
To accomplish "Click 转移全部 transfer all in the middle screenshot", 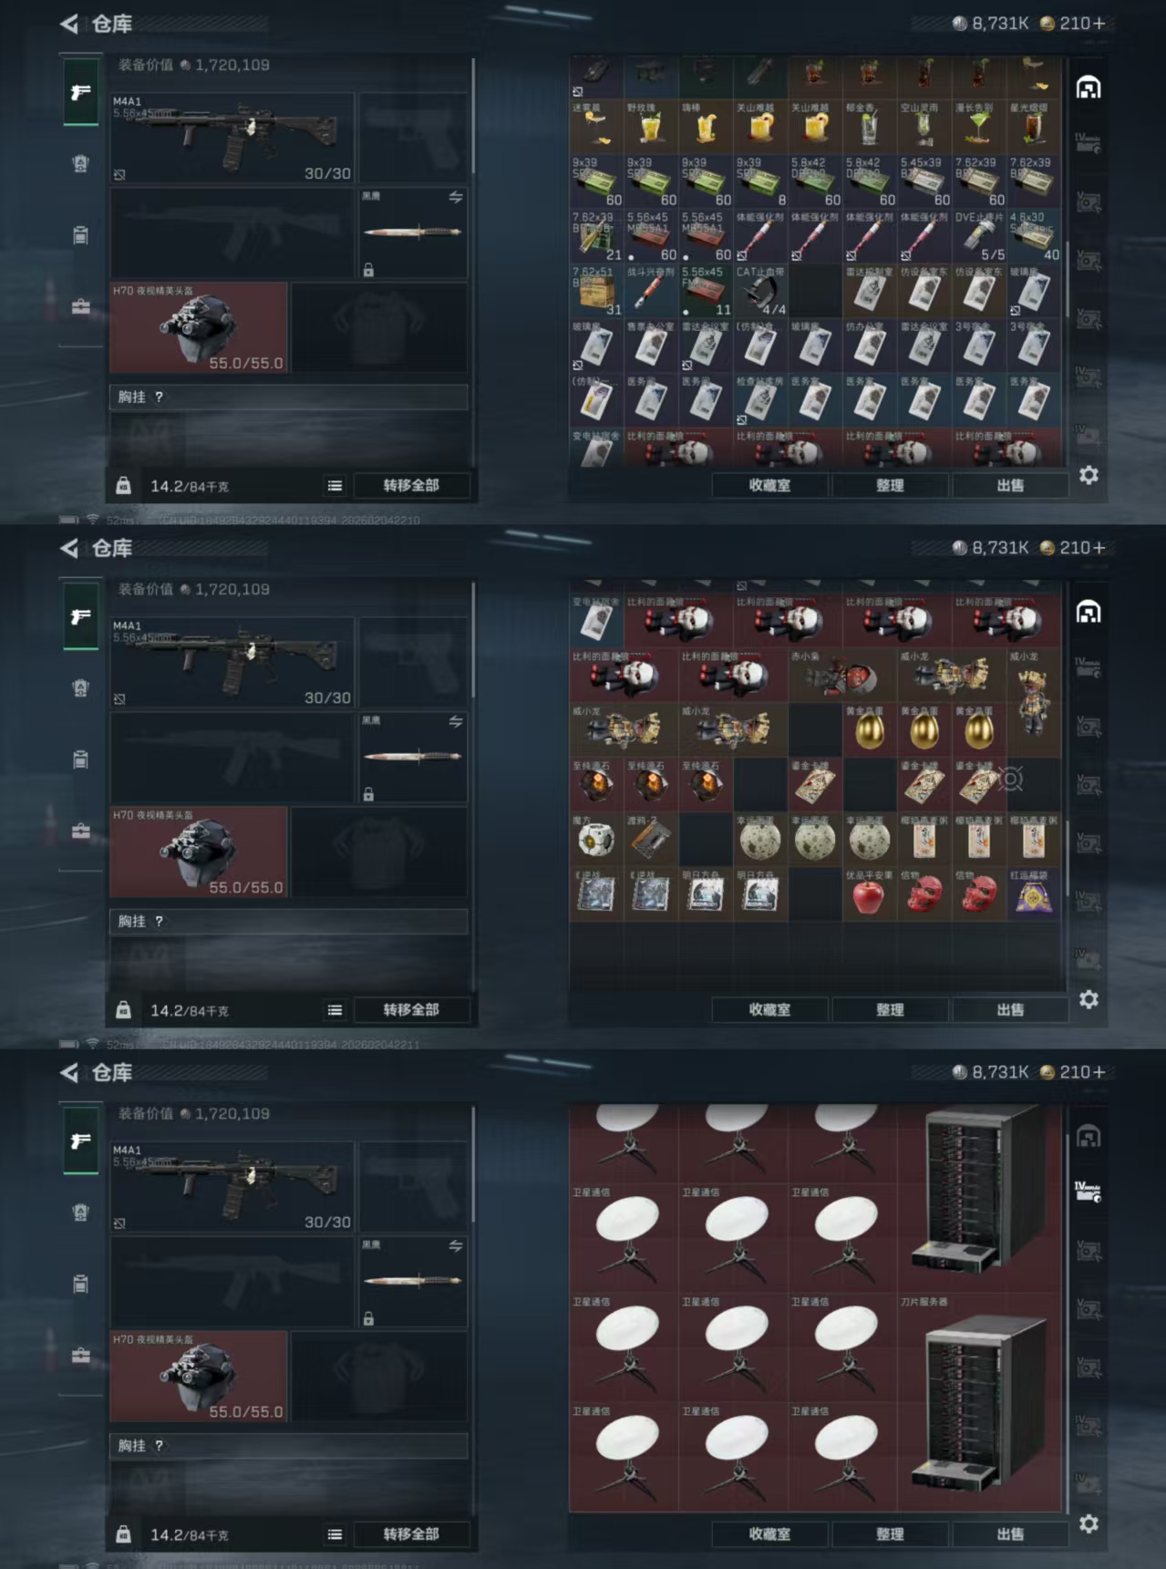I will 411,1009.
